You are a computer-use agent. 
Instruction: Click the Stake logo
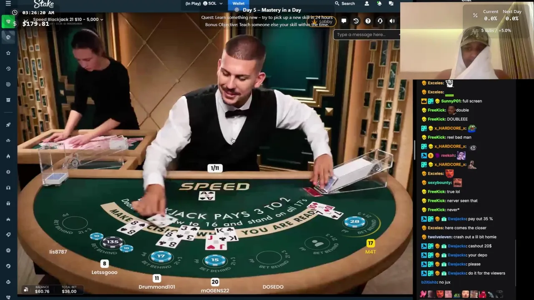pos(44,4)
